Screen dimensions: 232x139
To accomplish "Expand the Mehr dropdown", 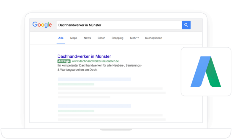I will [x=134, y=38].
